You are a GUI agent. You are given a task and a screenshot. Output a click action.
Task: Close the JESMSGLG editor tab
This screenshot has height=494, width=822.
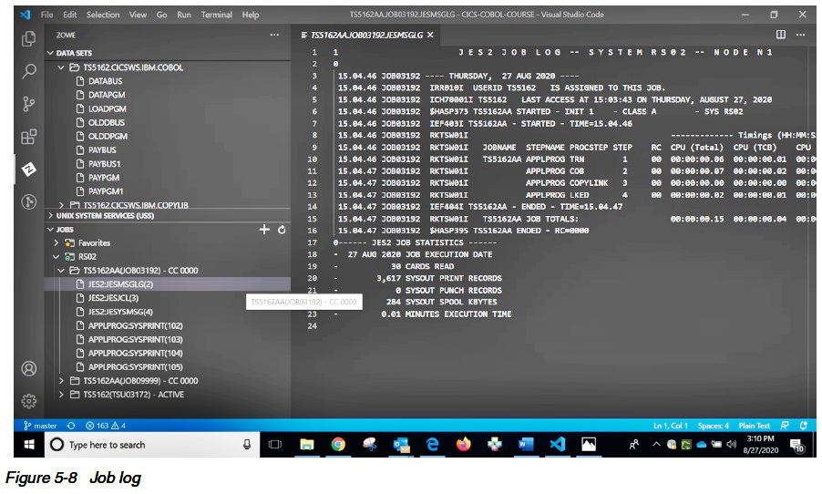tap(430, 35)
